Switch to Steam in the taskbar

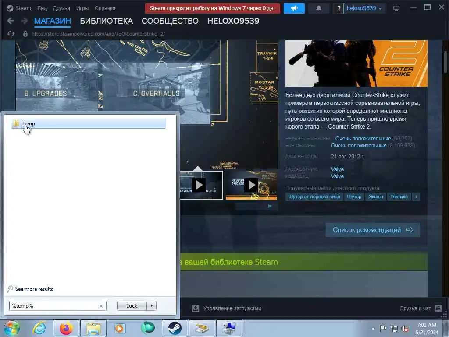175,328
